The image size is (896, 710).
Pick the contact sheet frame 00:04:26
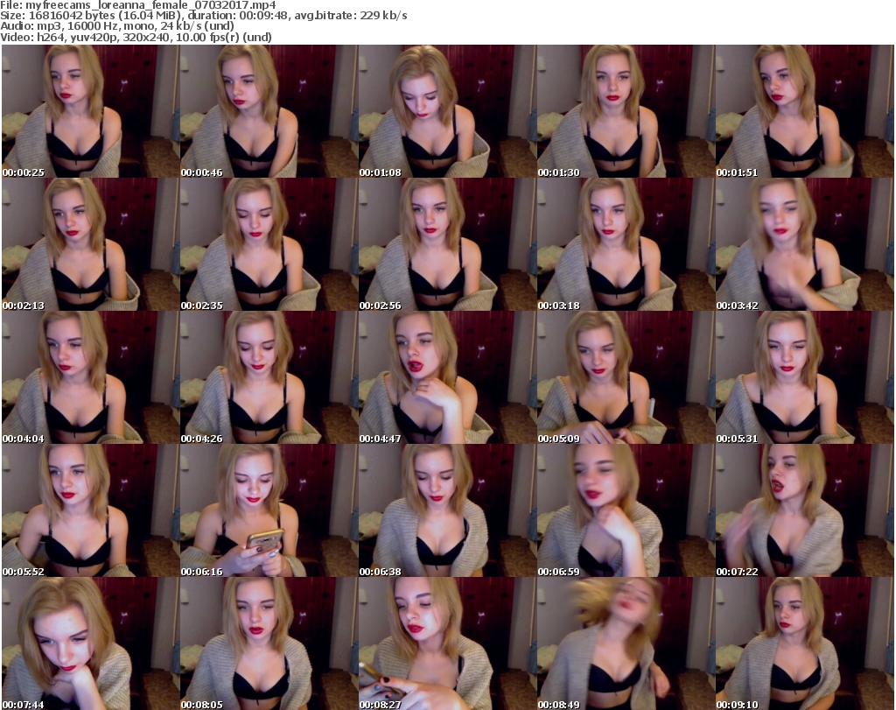[x=269, y=378]
